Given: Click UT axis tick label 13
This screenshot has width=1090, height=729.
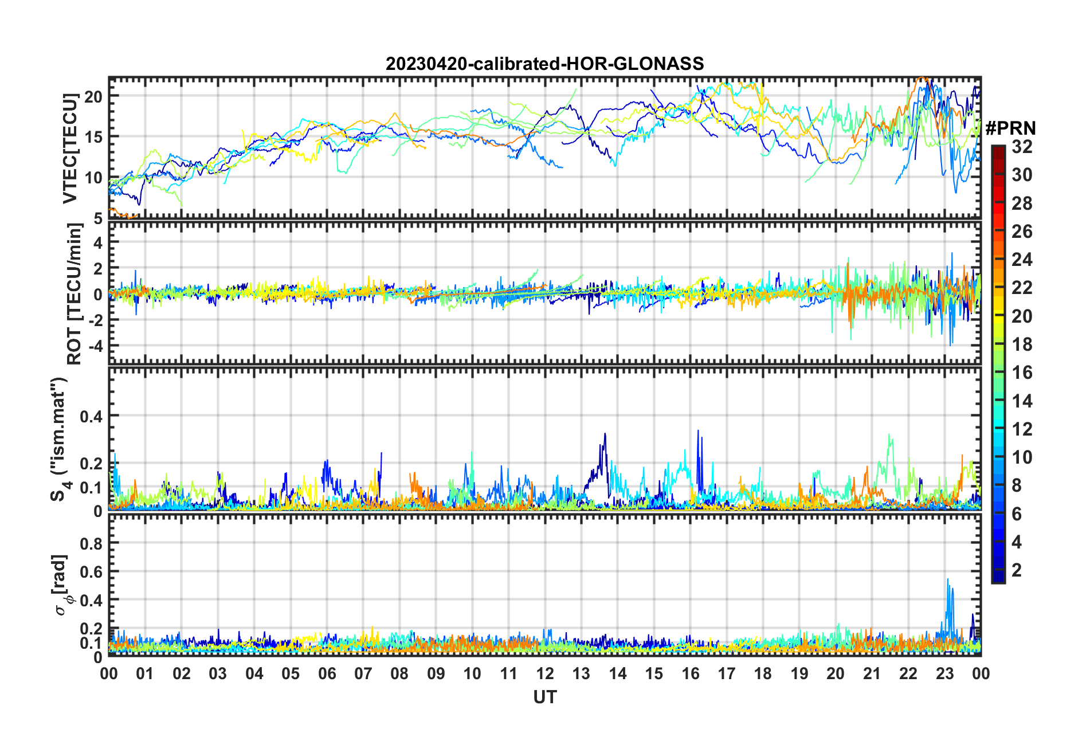Looking at the screenshot, I should (581, 673).
